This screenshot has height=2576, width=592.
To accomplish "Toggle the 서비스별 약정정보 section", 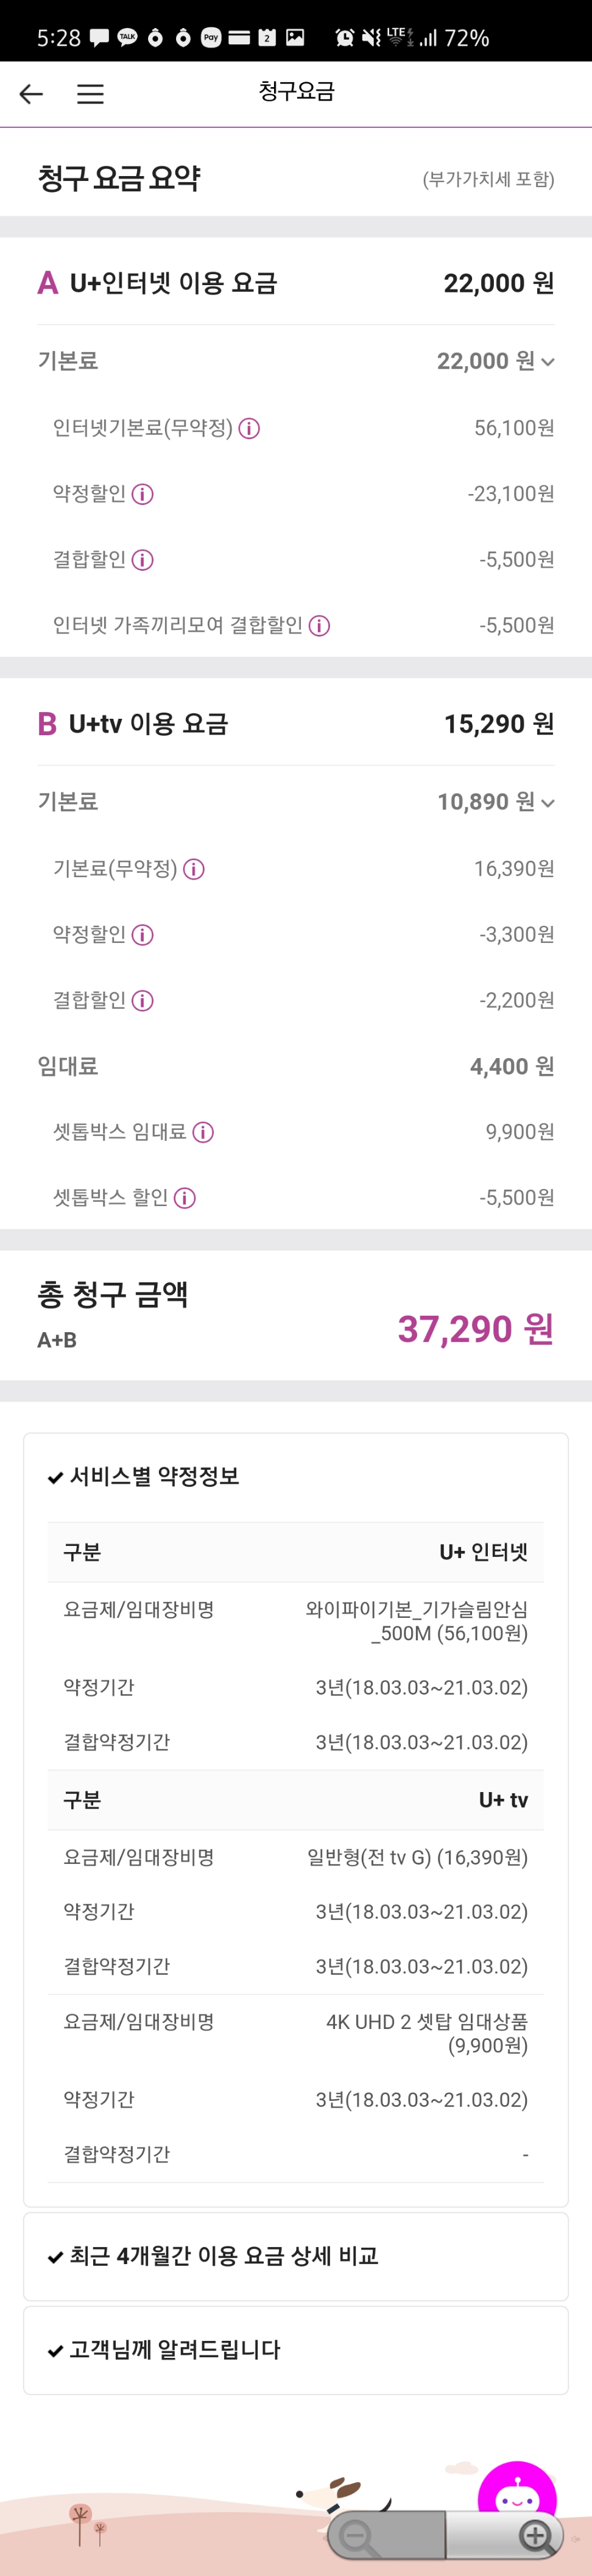I will (x=154, y=1477).
